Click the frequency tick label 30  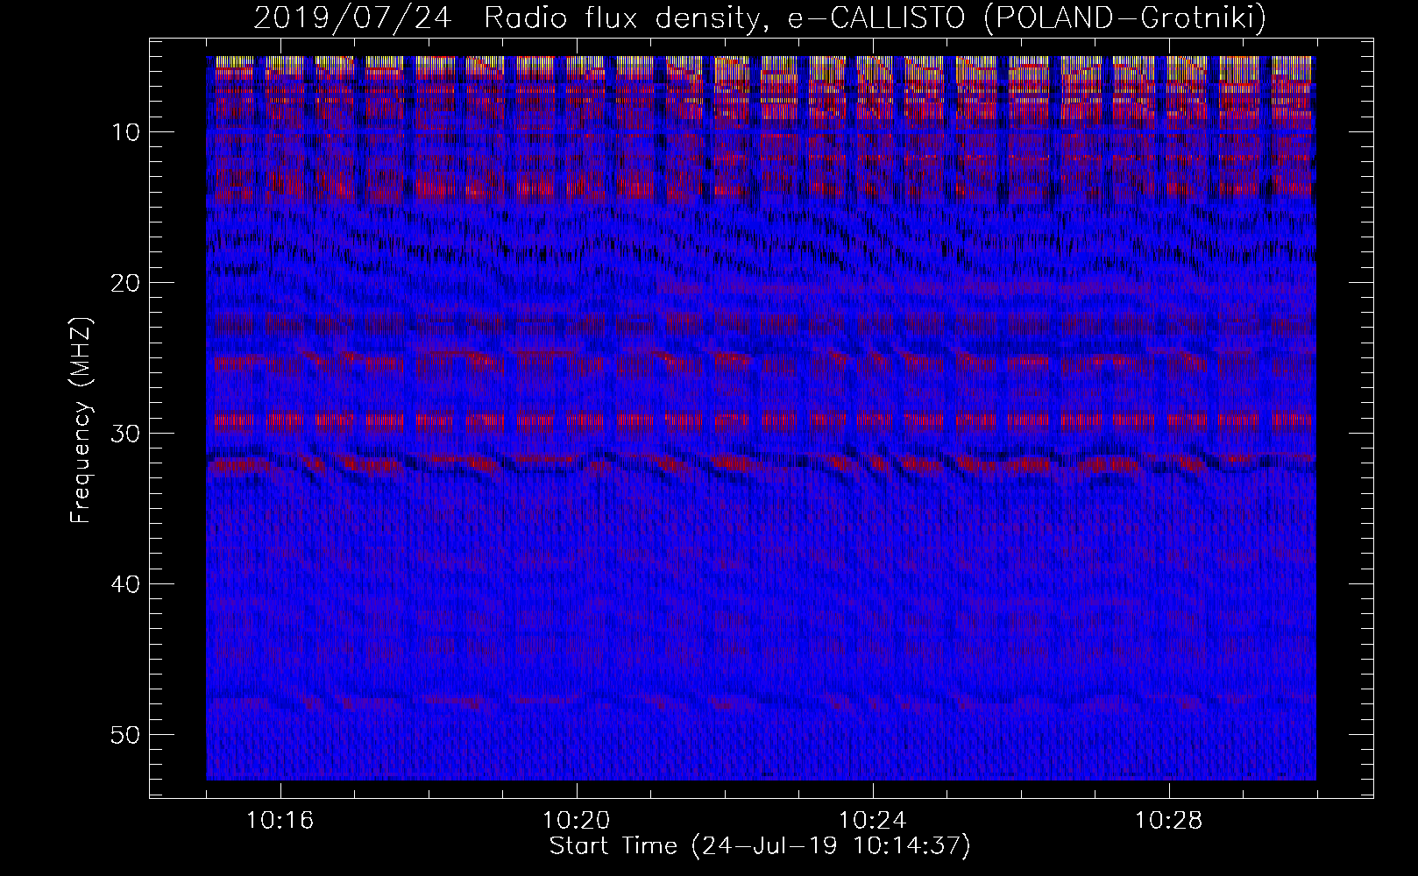click(125, 434)
